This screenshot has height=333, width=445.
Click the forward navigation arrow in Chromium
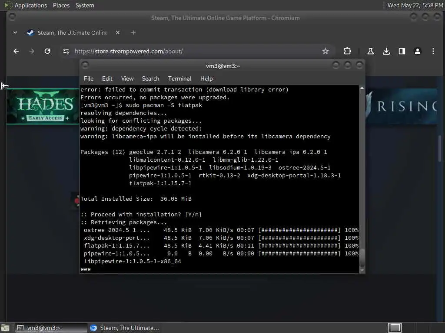[x=32, y=51]
